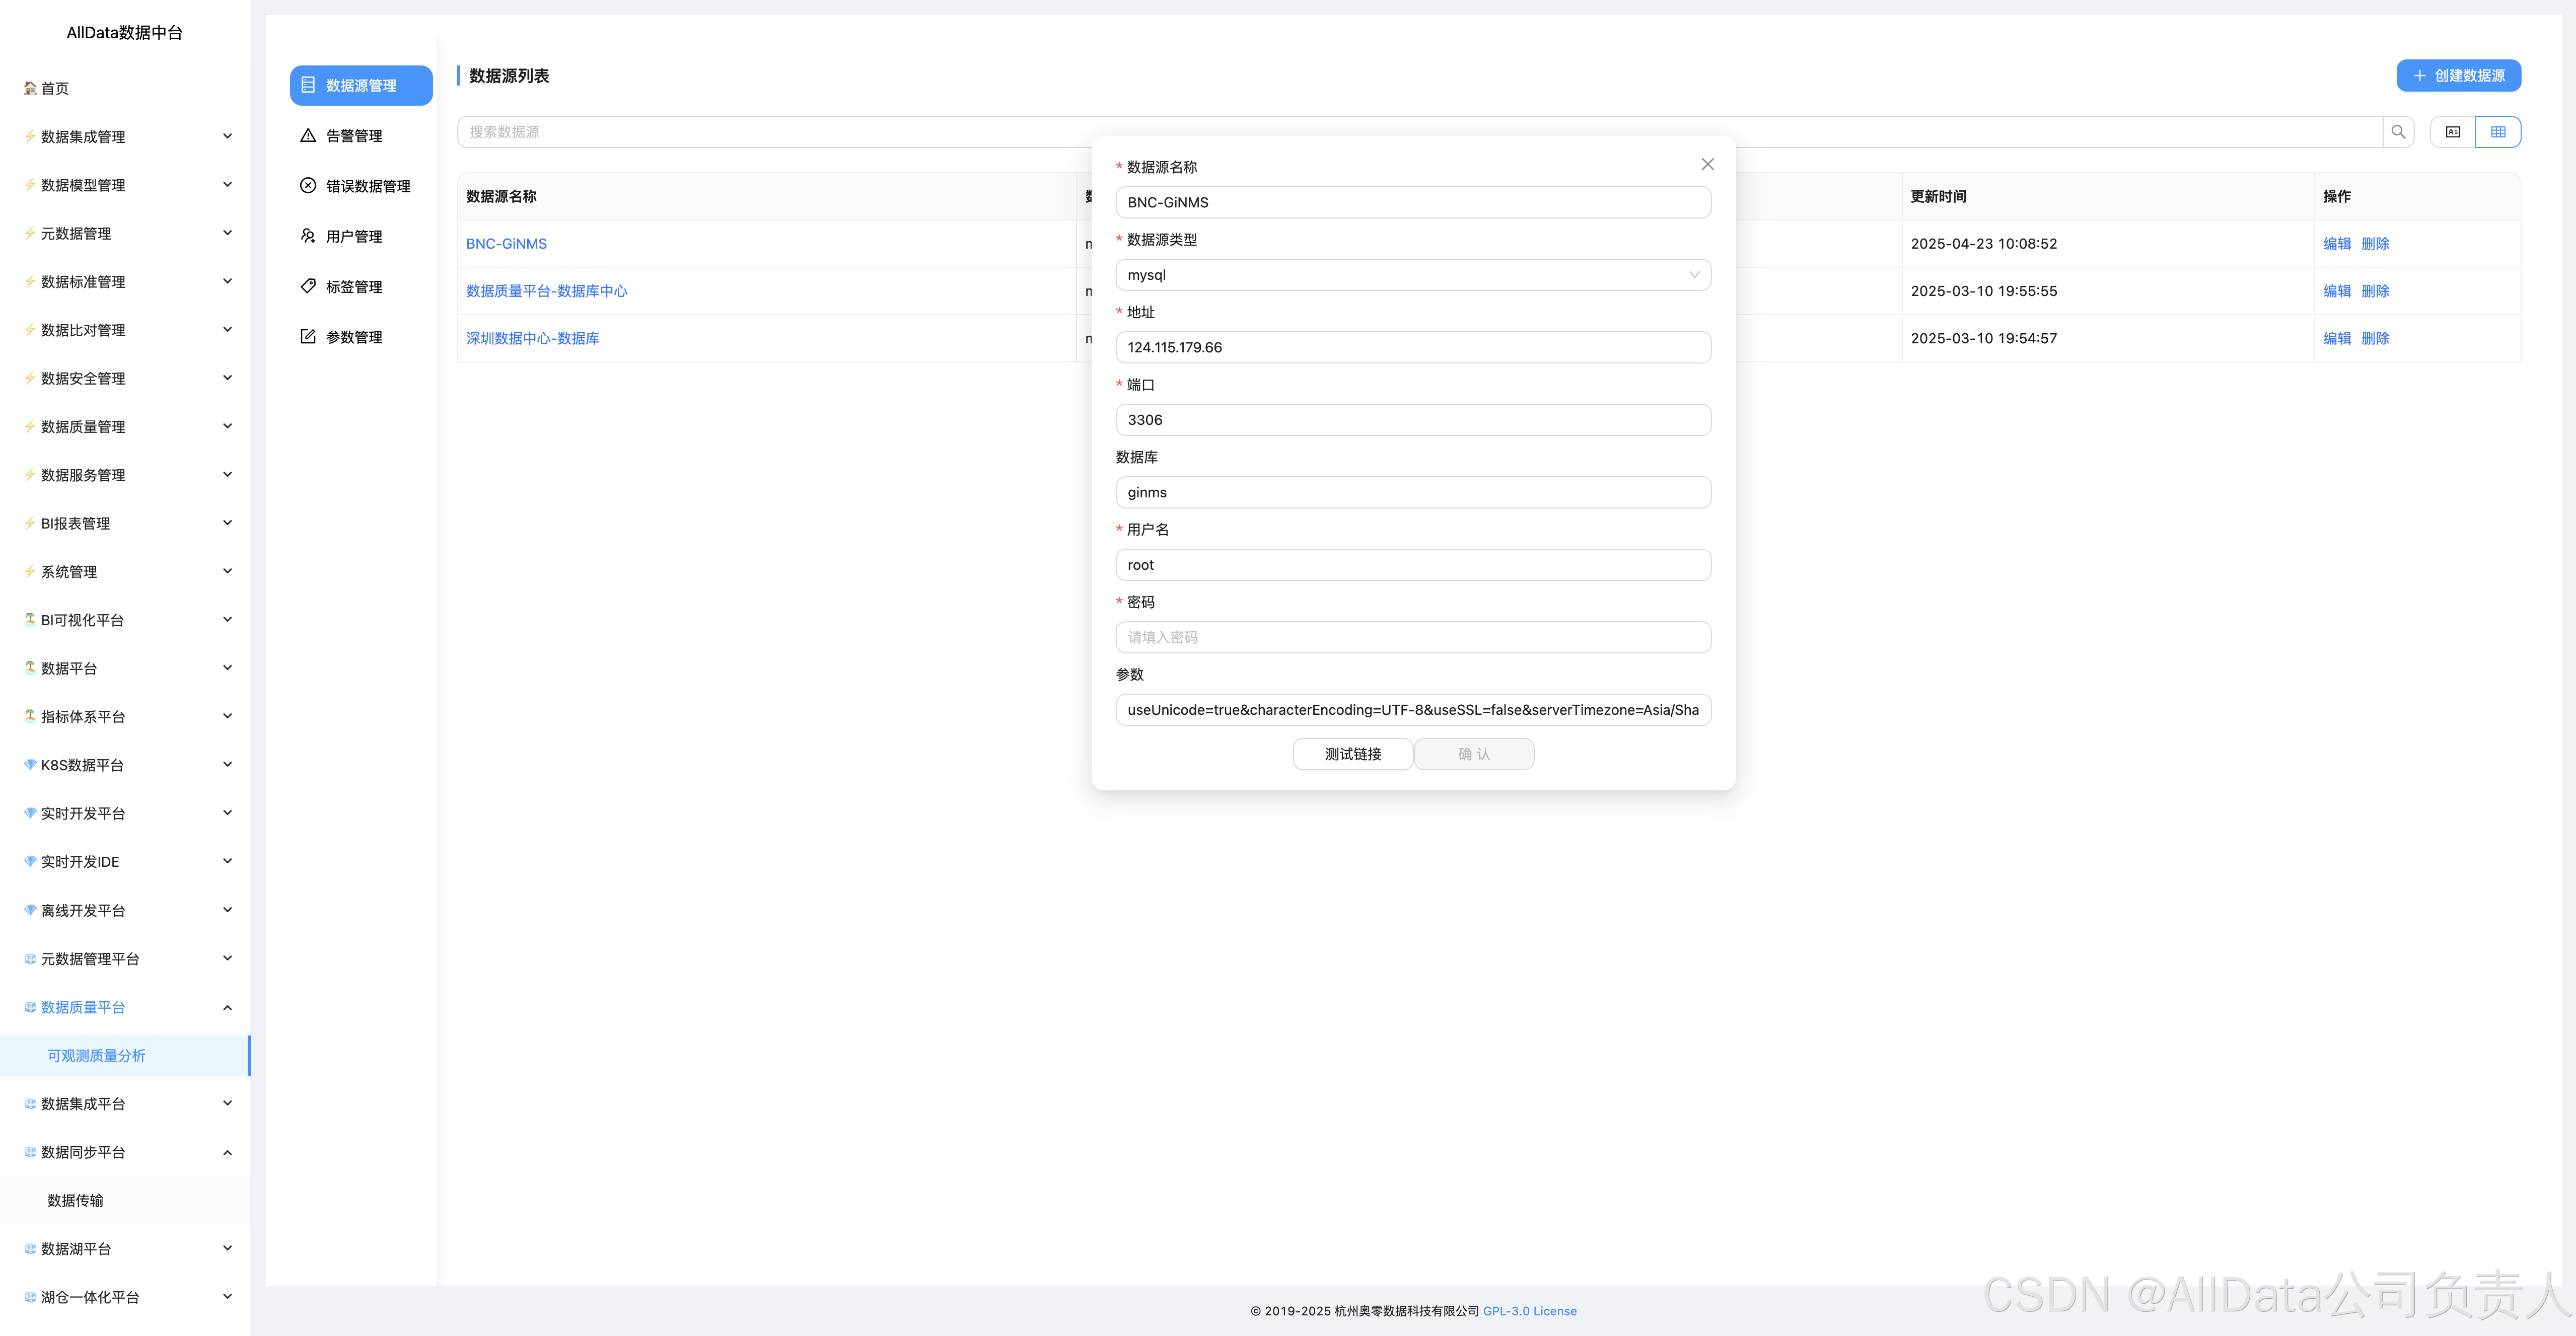
Task: Click the 标签管理 tag icon
Action: click(308, 286)
